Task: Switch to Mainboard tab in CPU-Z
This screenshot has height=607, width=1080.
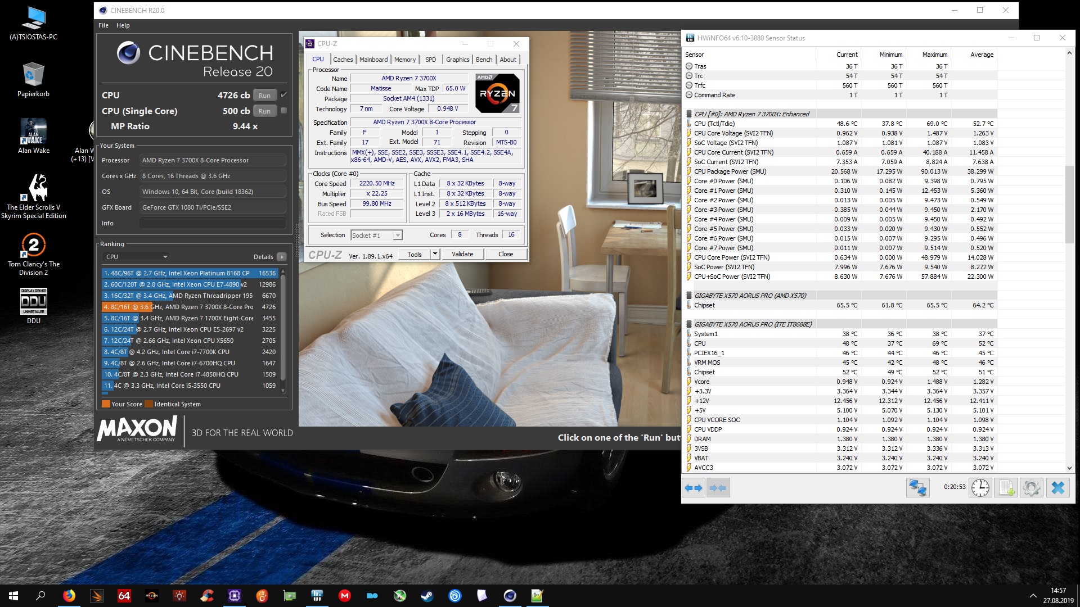Action: (373, 60)
